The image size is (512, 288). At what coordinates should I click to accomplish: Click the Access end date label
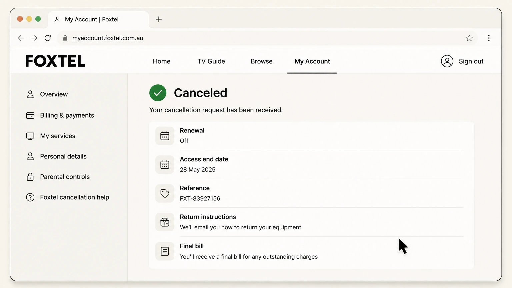coord(204,159)
